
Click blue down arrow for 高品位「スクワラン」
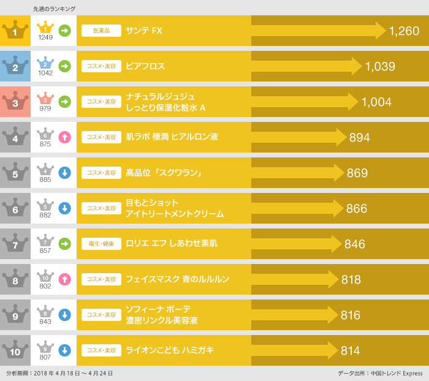coord(64,173)
